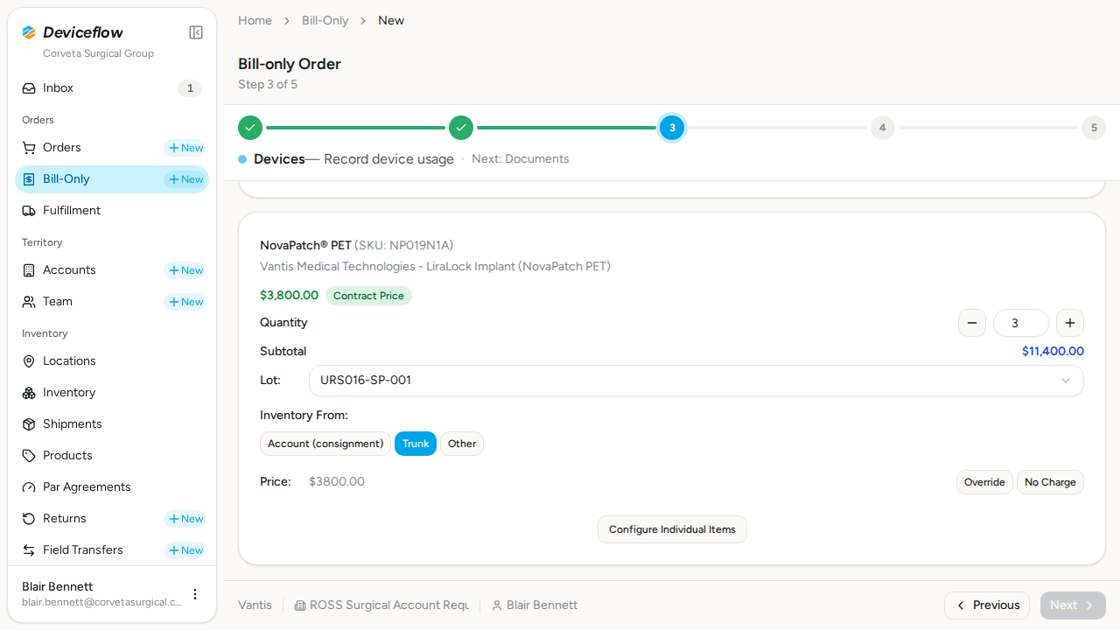Click the account building icon in footer

tap(300, 605)
